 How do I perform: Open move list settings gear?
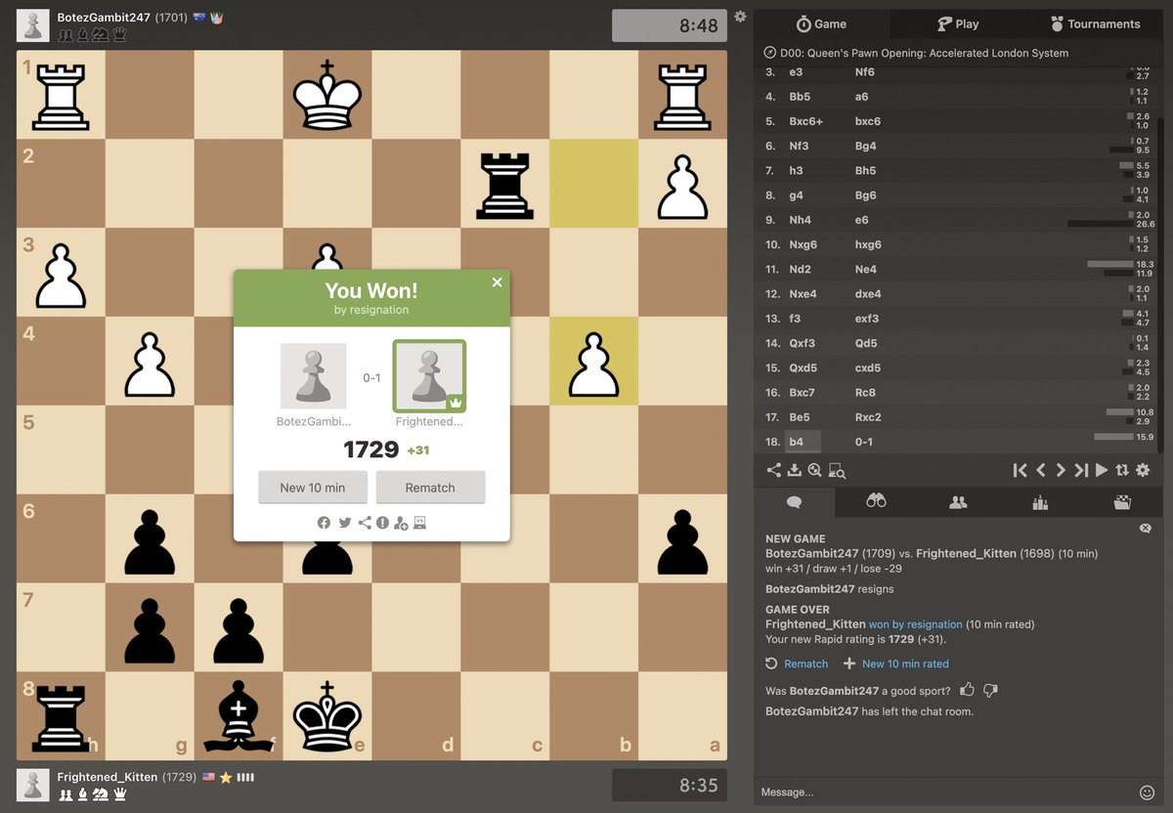tap(1143, 470)
